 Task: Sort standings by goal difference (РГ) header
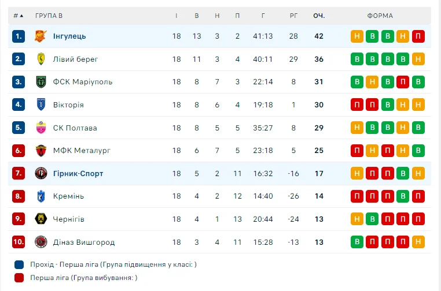[x=293, y=16]
